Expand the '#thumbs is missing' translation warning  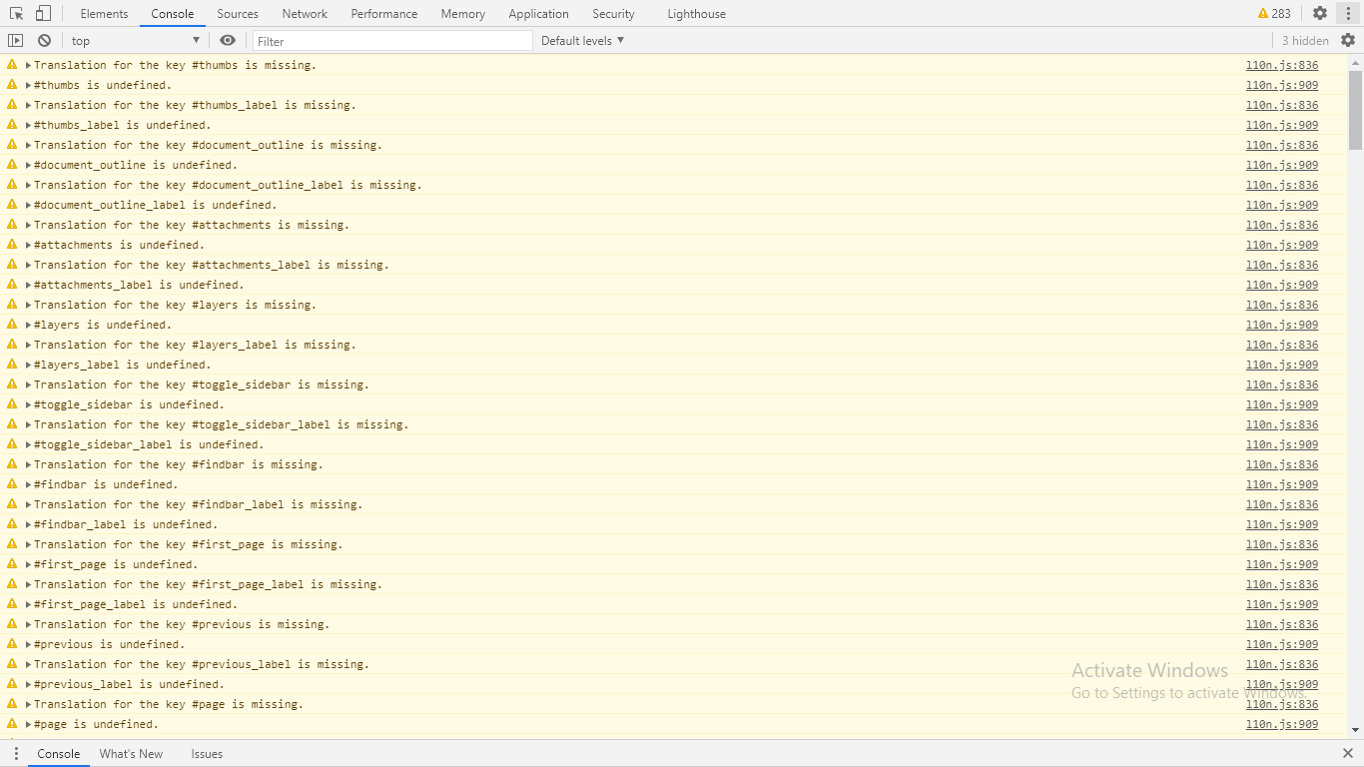29,65
